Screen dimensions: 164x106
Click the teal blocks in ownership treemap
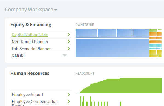tap(156, 47)
